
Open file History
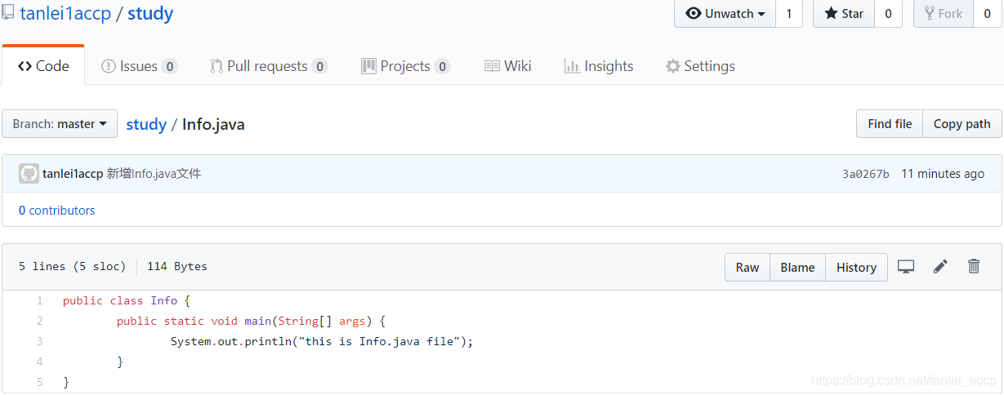coord(856,267)
